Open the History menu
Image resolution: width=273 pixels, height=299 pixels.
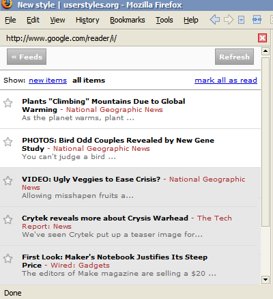(x=87, y=20)
